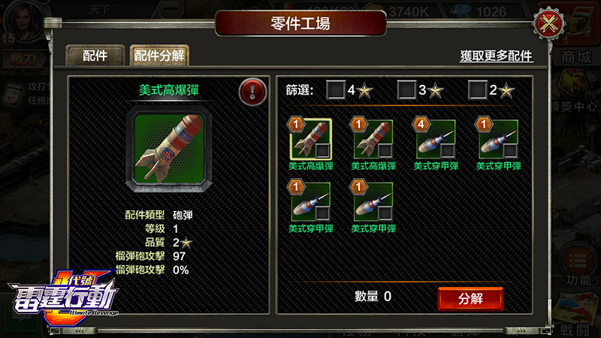Switch to the 配件 tab
The width and height of the screenshot is (601, 338).
pyautogui.click(x=95, y=56)
